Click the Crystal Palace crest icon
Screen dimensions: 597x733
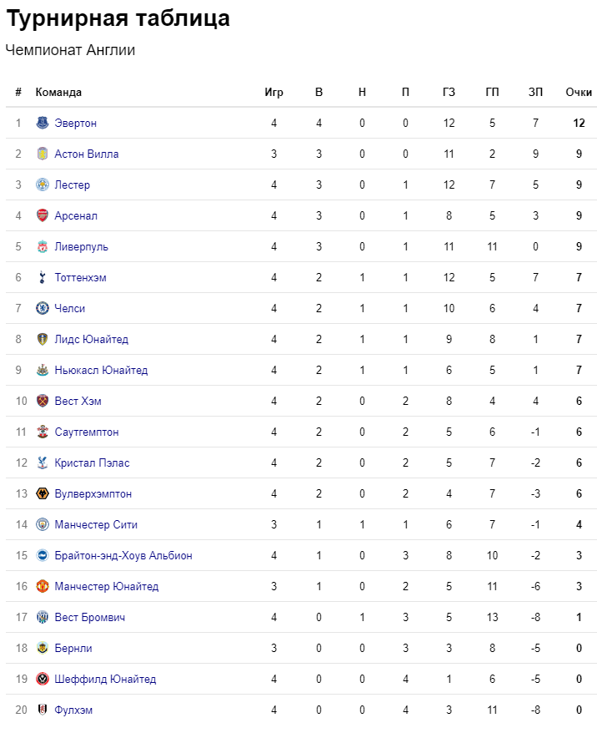pyautogui.click(x=43, y=463)
